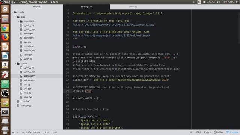The image size is (240, 135).
Task: Change the LF line ending selector
Action: [191, 132]
